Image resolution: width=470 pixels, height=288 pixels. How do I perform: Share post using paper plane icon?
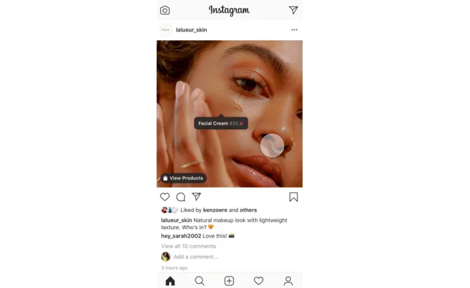pyautogui.click(x=196, y=196)
